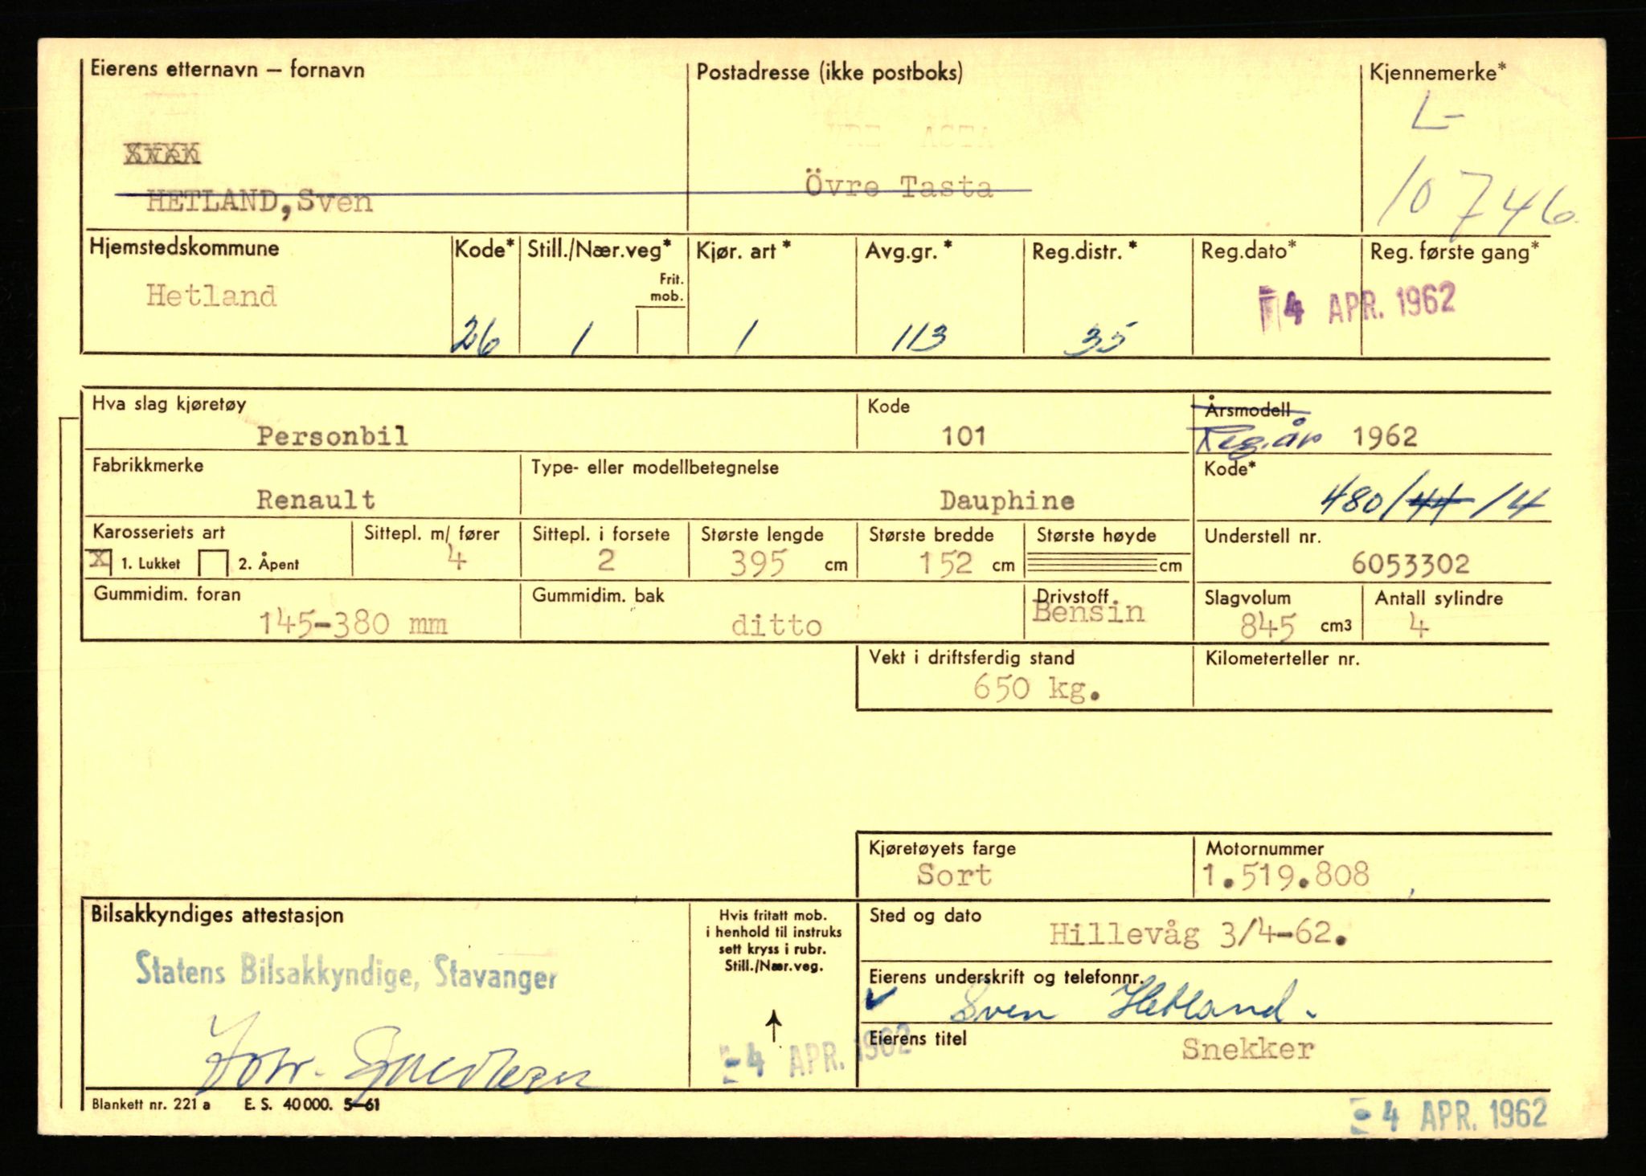
Task: Click the vehicle Kode value '101'
Action: tap(964, 436)
